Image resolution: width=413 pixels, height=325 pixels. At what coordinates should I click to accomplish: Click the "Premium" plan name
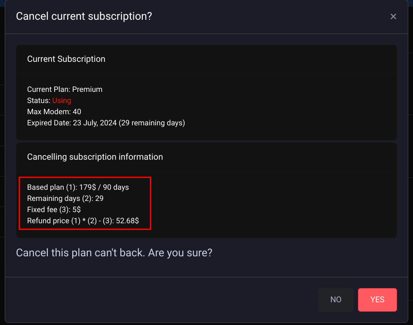tap(87, 89)
